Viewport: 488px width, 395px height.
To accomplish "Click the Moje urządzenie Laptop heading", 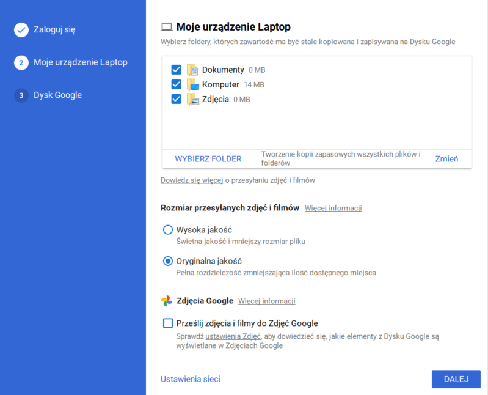I will tap(233, 27).
